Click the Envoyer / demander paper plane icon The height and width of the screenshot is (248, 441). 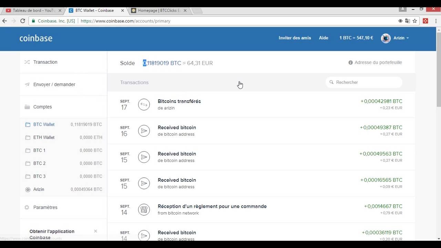pos(27,84)
